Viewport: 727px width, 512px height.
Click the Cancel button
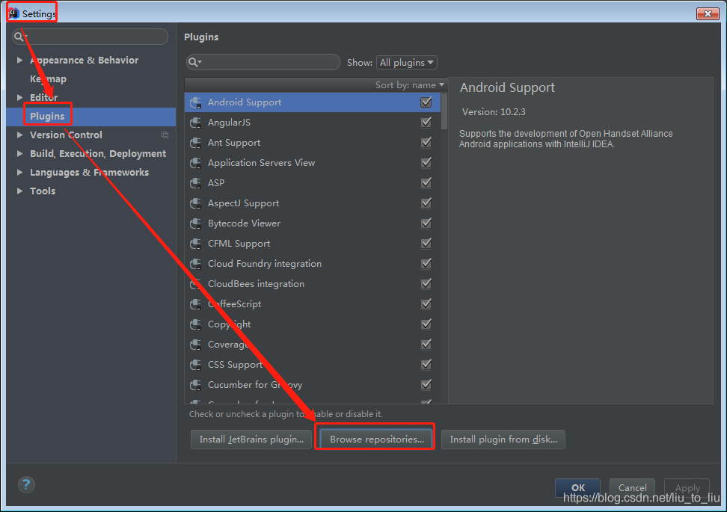632,487
